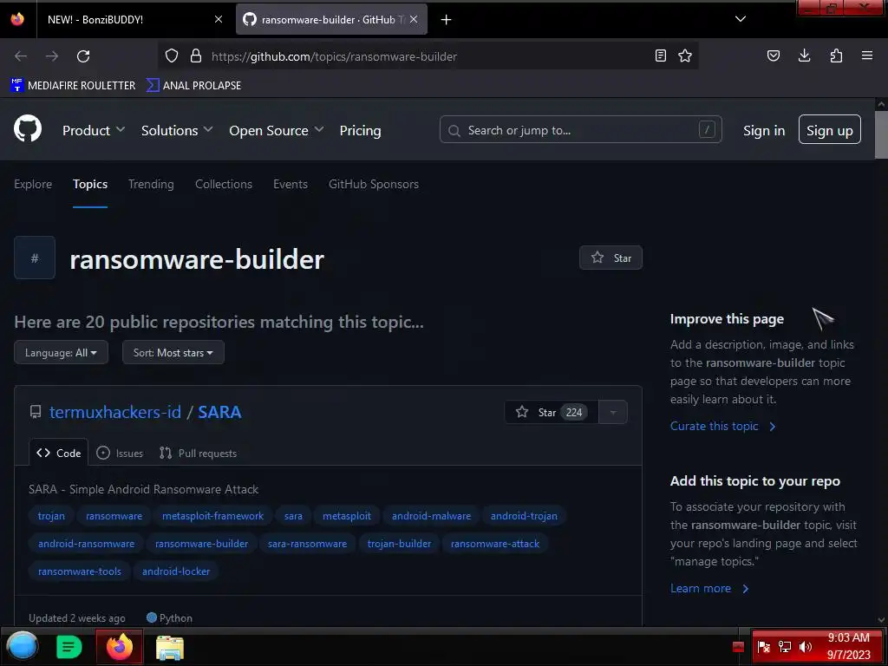Click the browser forward arrow

coord(52,56)
